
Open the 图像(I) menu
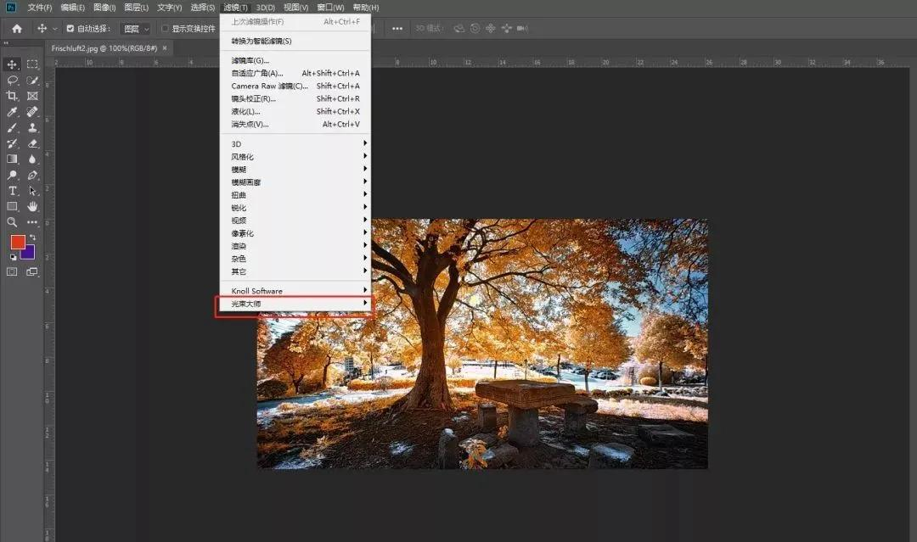click(x=104, y=8)
